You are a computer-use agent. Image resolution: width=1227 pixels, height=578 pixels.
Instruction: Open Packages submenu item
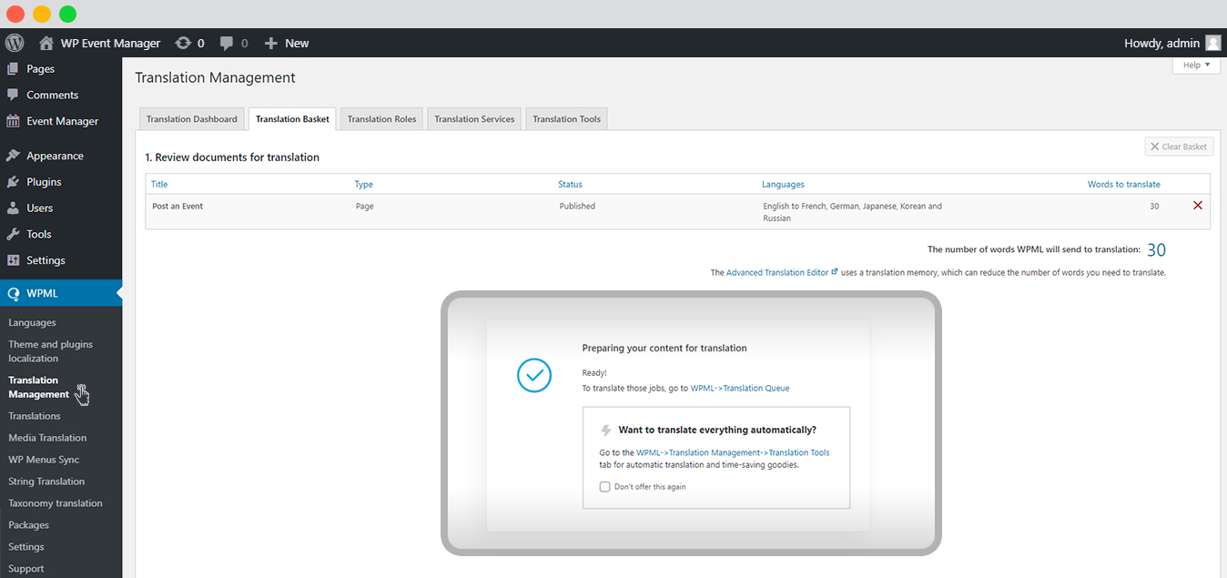click(x=28, y=525)
